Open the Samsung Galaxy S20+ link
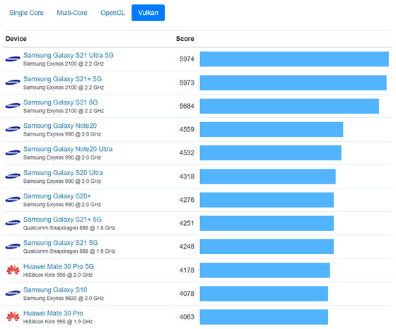The width and height of the screenshot is (396, 329). pos(57,196)
